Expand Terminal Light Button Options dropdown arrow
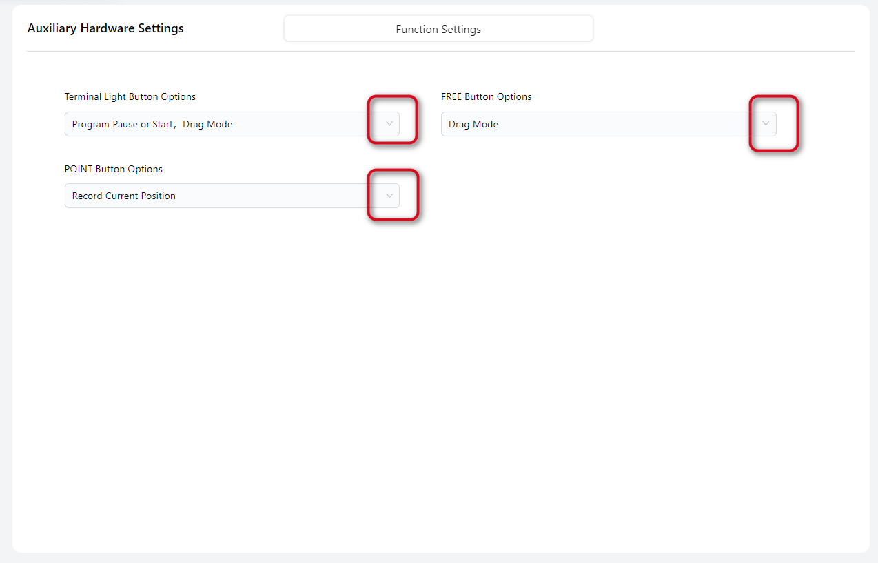878x563 pixels. (389, 124)
